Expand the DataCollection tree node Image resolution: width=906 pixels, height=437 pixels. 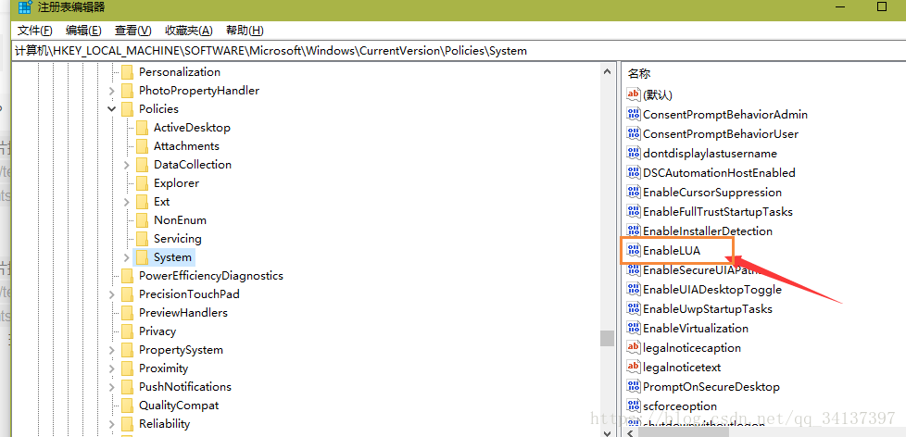click(x=127, y=165)
